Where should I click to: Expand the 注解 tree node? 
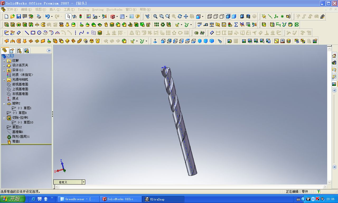click(x=4, y=61)
